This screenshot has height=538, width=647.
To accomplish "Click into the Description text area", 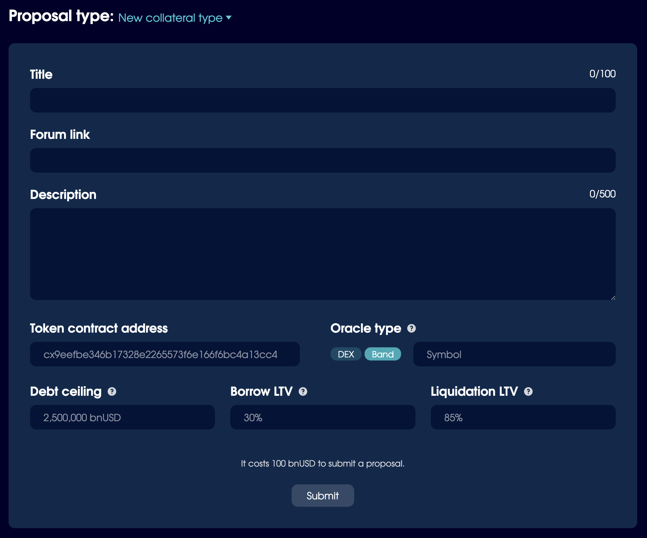I will pyautogui.click(x=323, y=254).
